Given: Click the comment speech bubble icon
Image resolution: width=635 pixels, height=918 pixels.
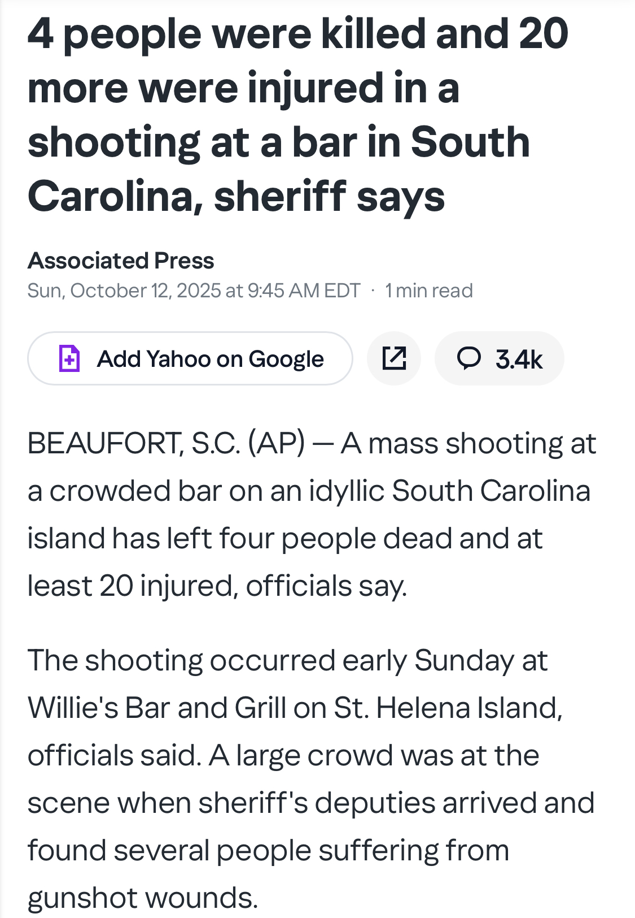Looking at the screenshot, I should 469,358.
